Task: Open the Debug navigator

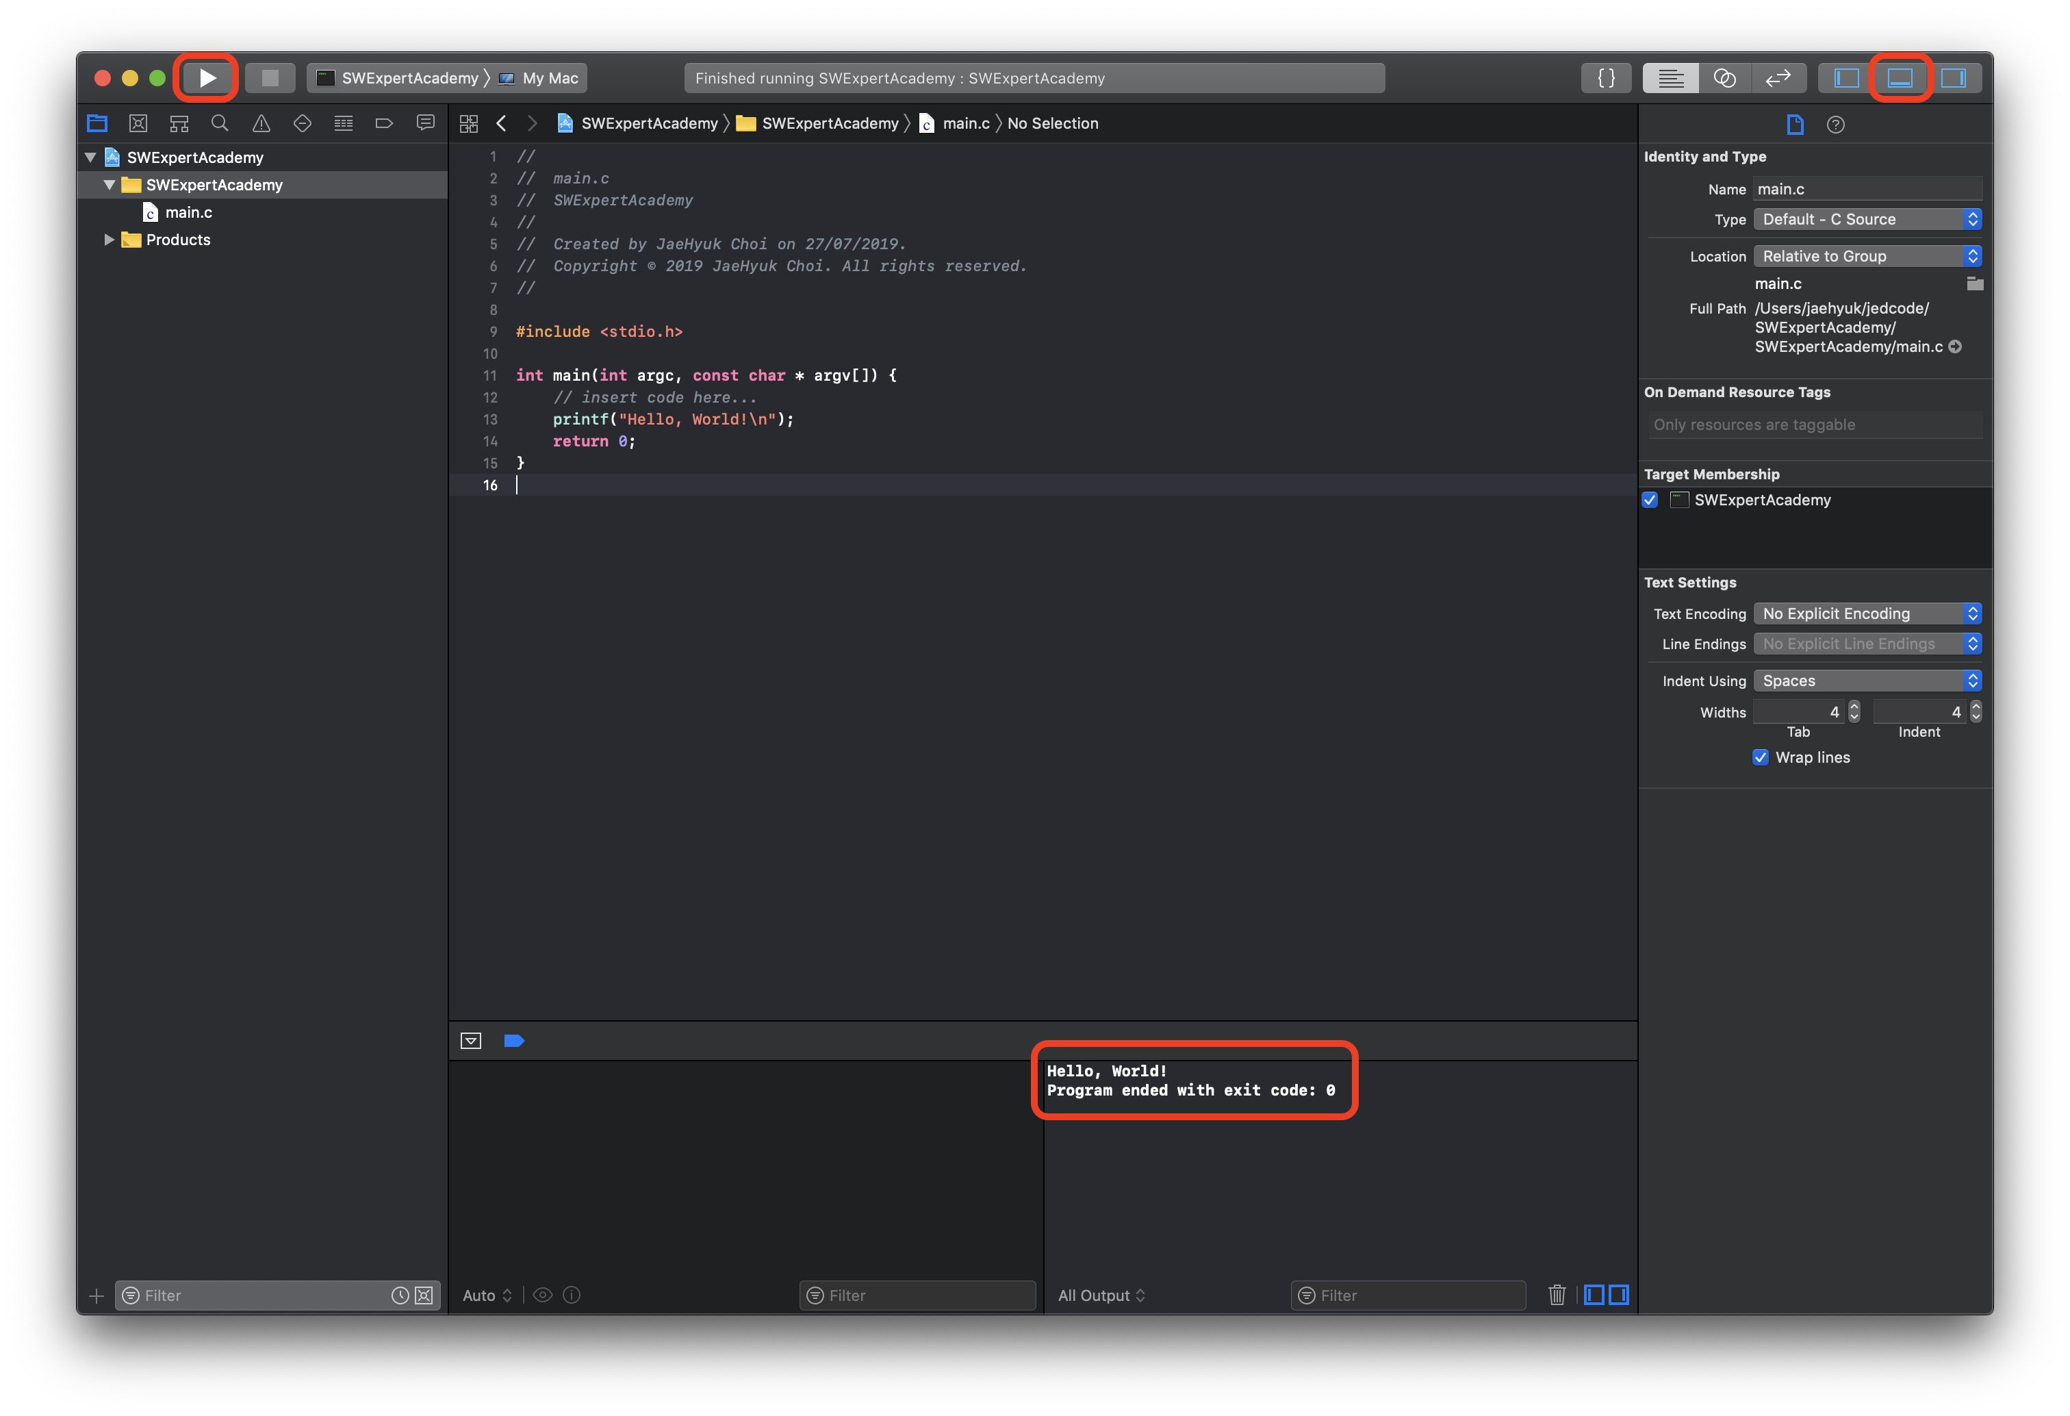Action: (x=343, y=123)
